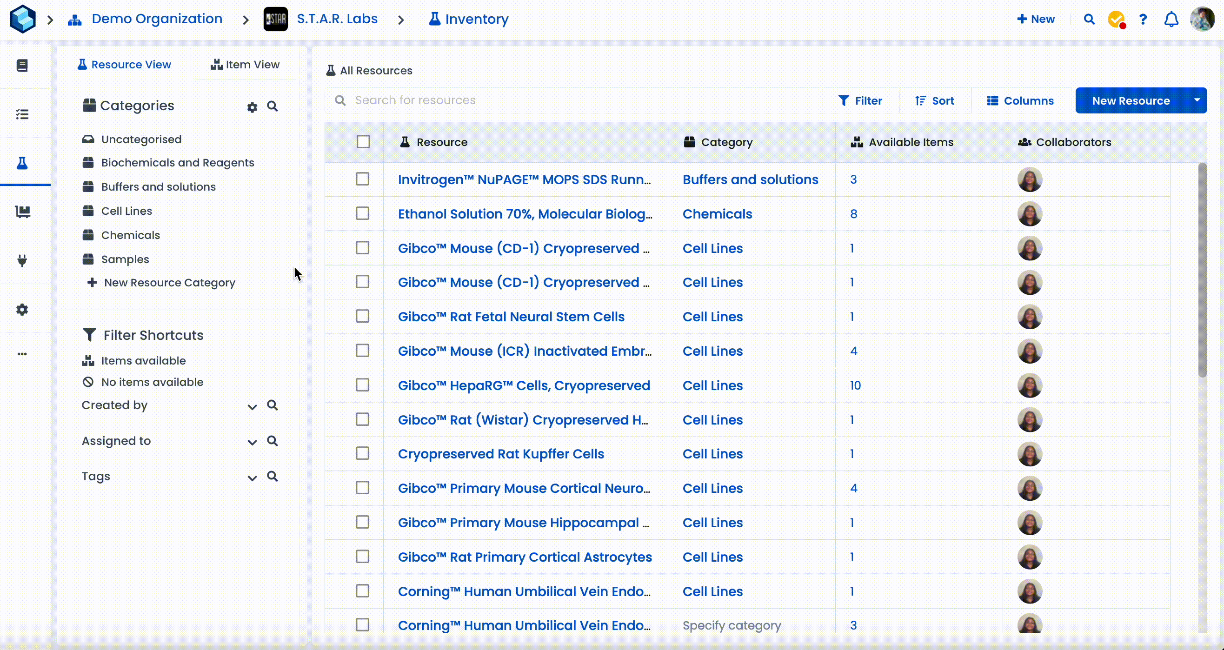Check the Ethanol Solution 70% row checkbox
Image resolution: width=1224 pixels, height=650 pixels.
[363, 213]
